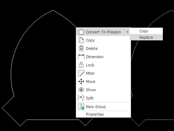174x131 pixels.
Task: Choose Replace in the submenu
Action: (x=146, y=37)
